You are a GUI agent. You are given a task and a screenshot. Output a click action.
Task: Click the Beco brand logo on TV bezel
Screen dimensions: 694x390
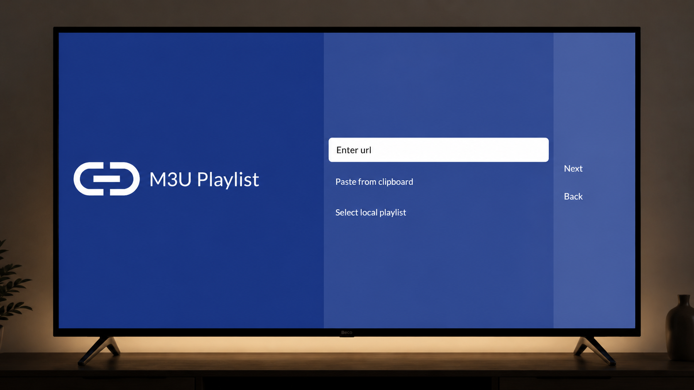click(x=347, y=332)
